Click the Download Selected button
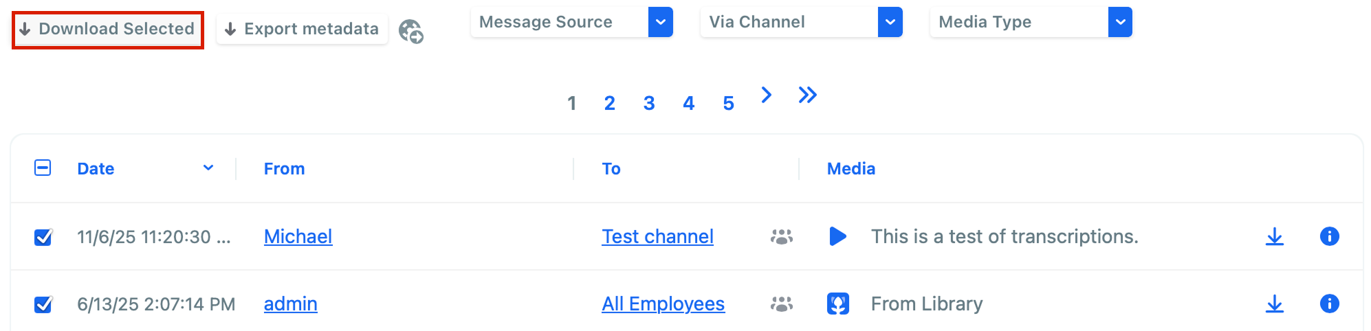 tap(108, 30)
